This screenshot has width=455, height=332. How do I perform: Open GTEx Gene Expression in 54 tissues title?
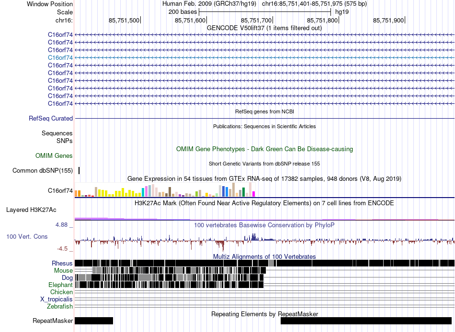[264, 178]
